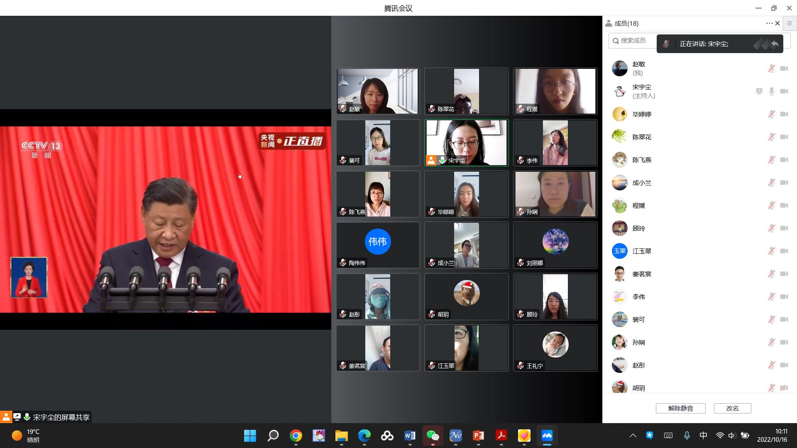Close the members panel
This screenshot has height=448, width=797.
click(x=777, y=23)
